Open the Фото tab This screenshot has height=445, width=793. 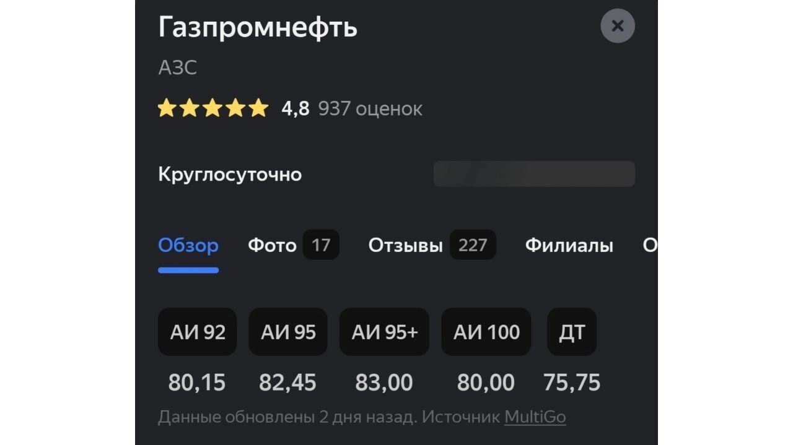pos(272,246)
